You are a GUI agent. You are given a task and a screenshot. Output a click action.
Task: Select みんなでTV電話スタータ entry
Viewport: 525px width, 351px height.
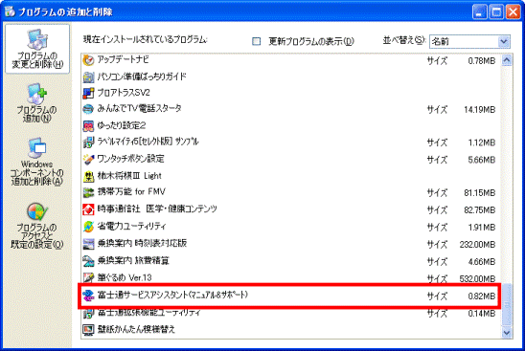[x=139, y=109]
